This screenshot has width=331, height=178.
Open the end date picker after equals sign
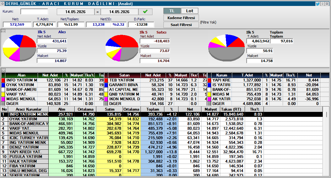[x=120, y=12]
